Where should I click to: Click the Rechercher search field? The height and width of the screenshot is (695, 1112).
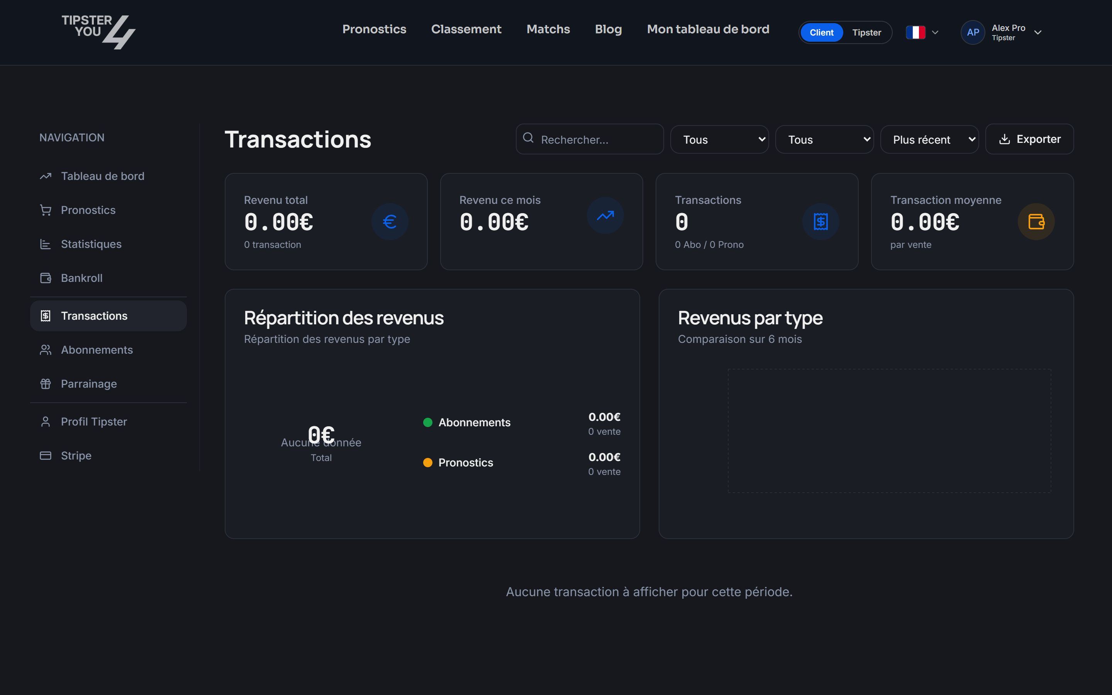[590, 139]
